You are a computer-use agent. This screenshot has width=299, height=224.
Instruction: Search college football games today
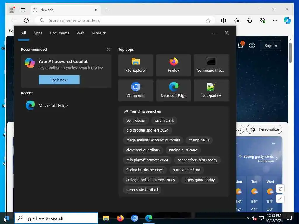[x=151, y=180]
